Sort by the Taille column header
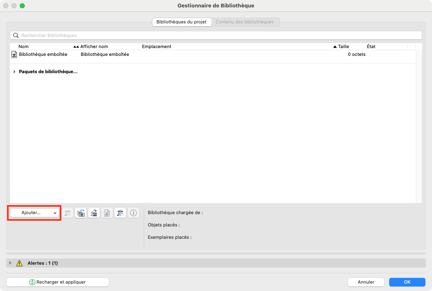This screenshot has width=432, height=291. coord(352,46)
